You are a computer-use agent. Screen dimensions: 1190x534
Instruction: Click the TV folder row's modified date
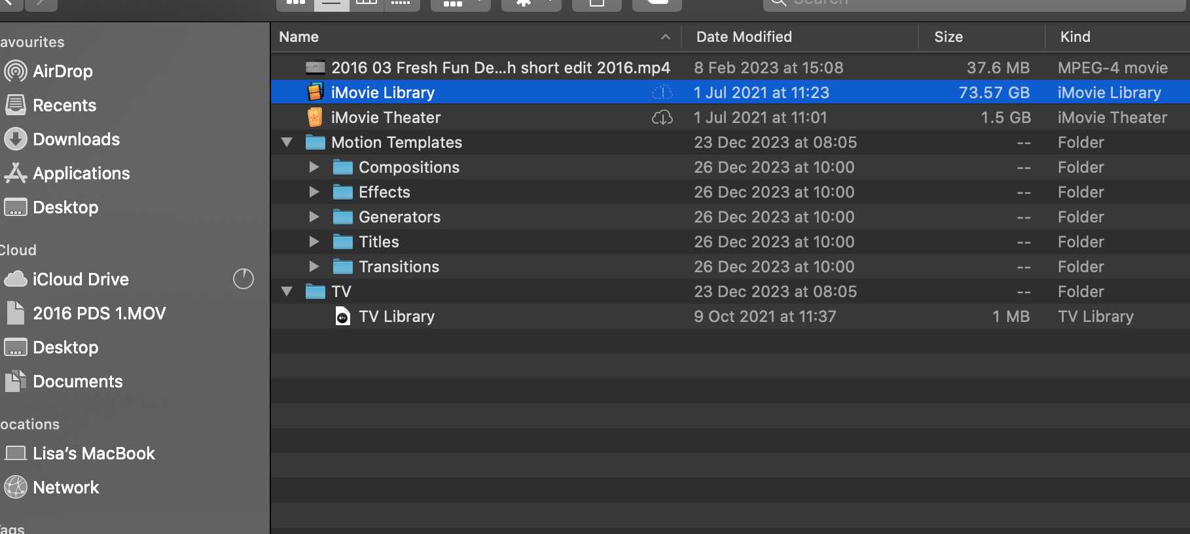(776, 291)
